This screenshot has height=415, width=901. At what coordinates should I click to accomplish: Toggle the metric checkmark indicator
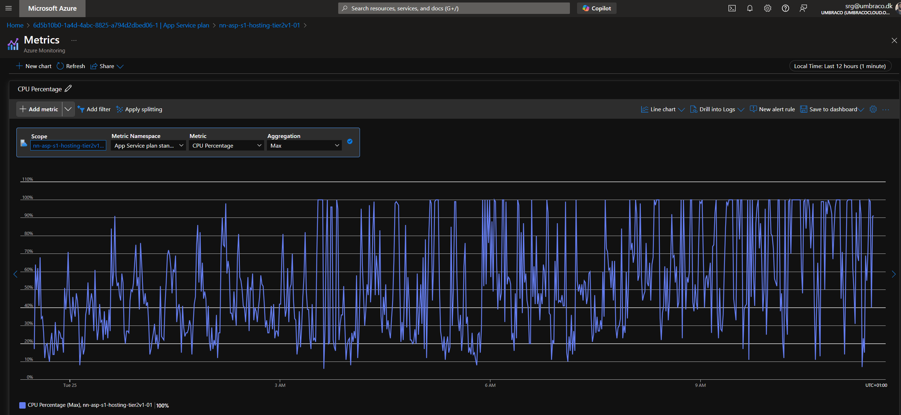pyautogui.click(x=350, y=142)
